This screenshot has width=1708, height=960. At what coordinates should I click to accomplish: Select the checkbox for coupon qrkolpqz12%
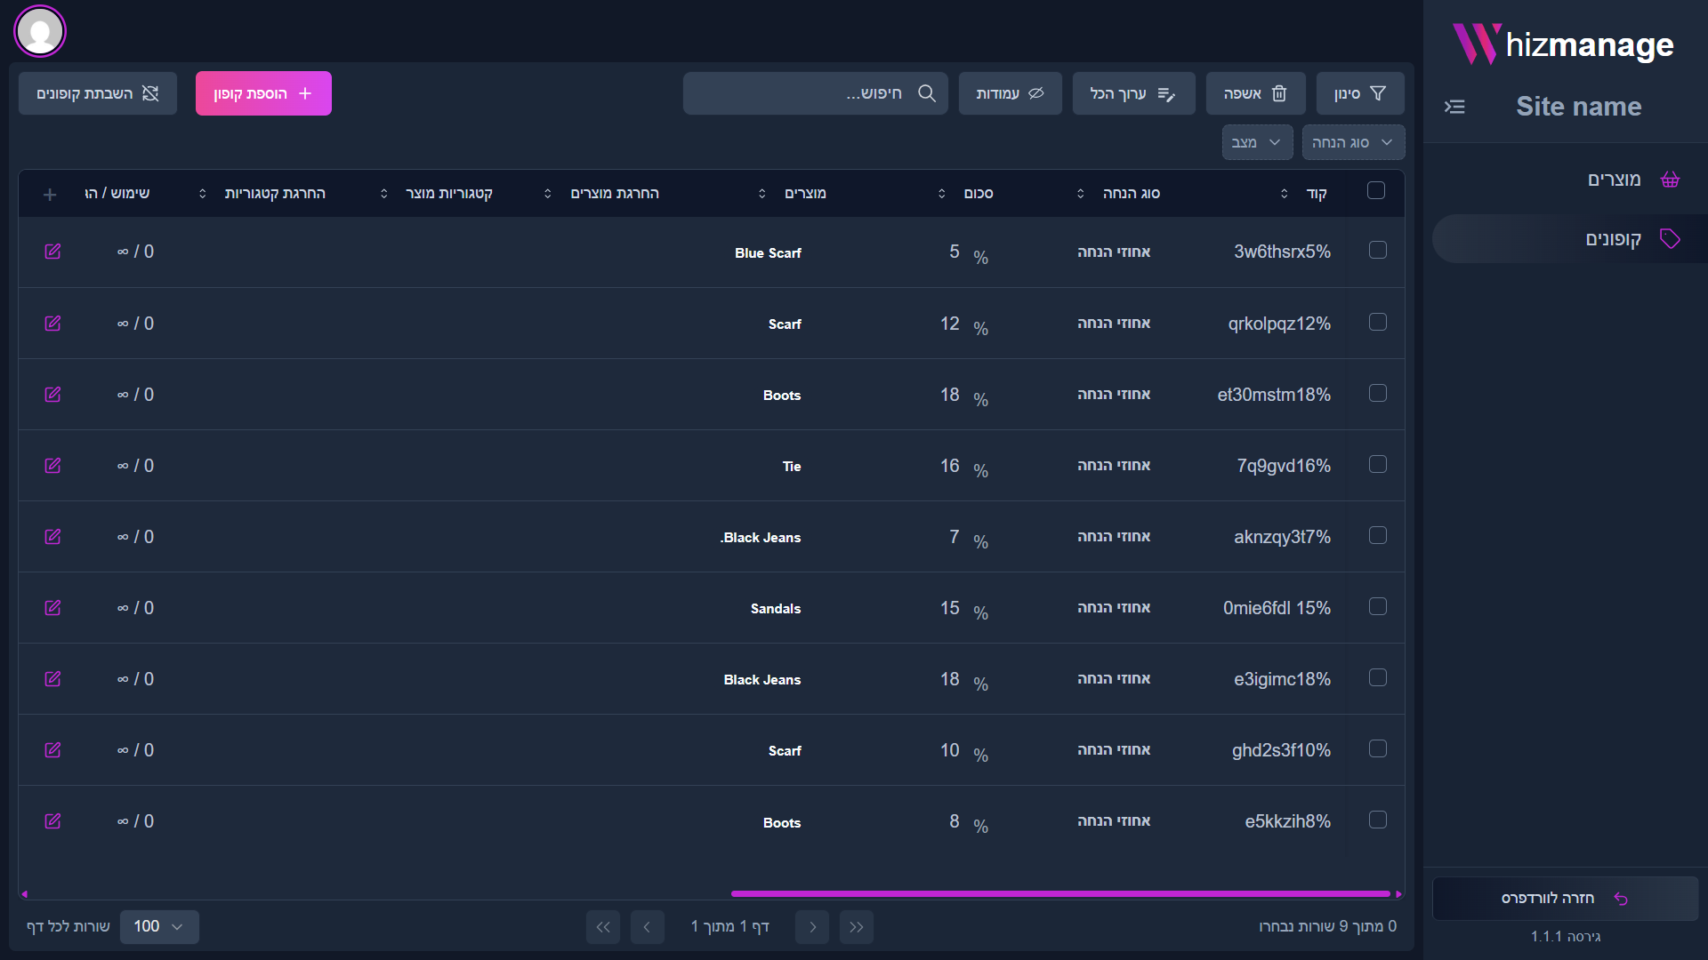coord(1377,322)
